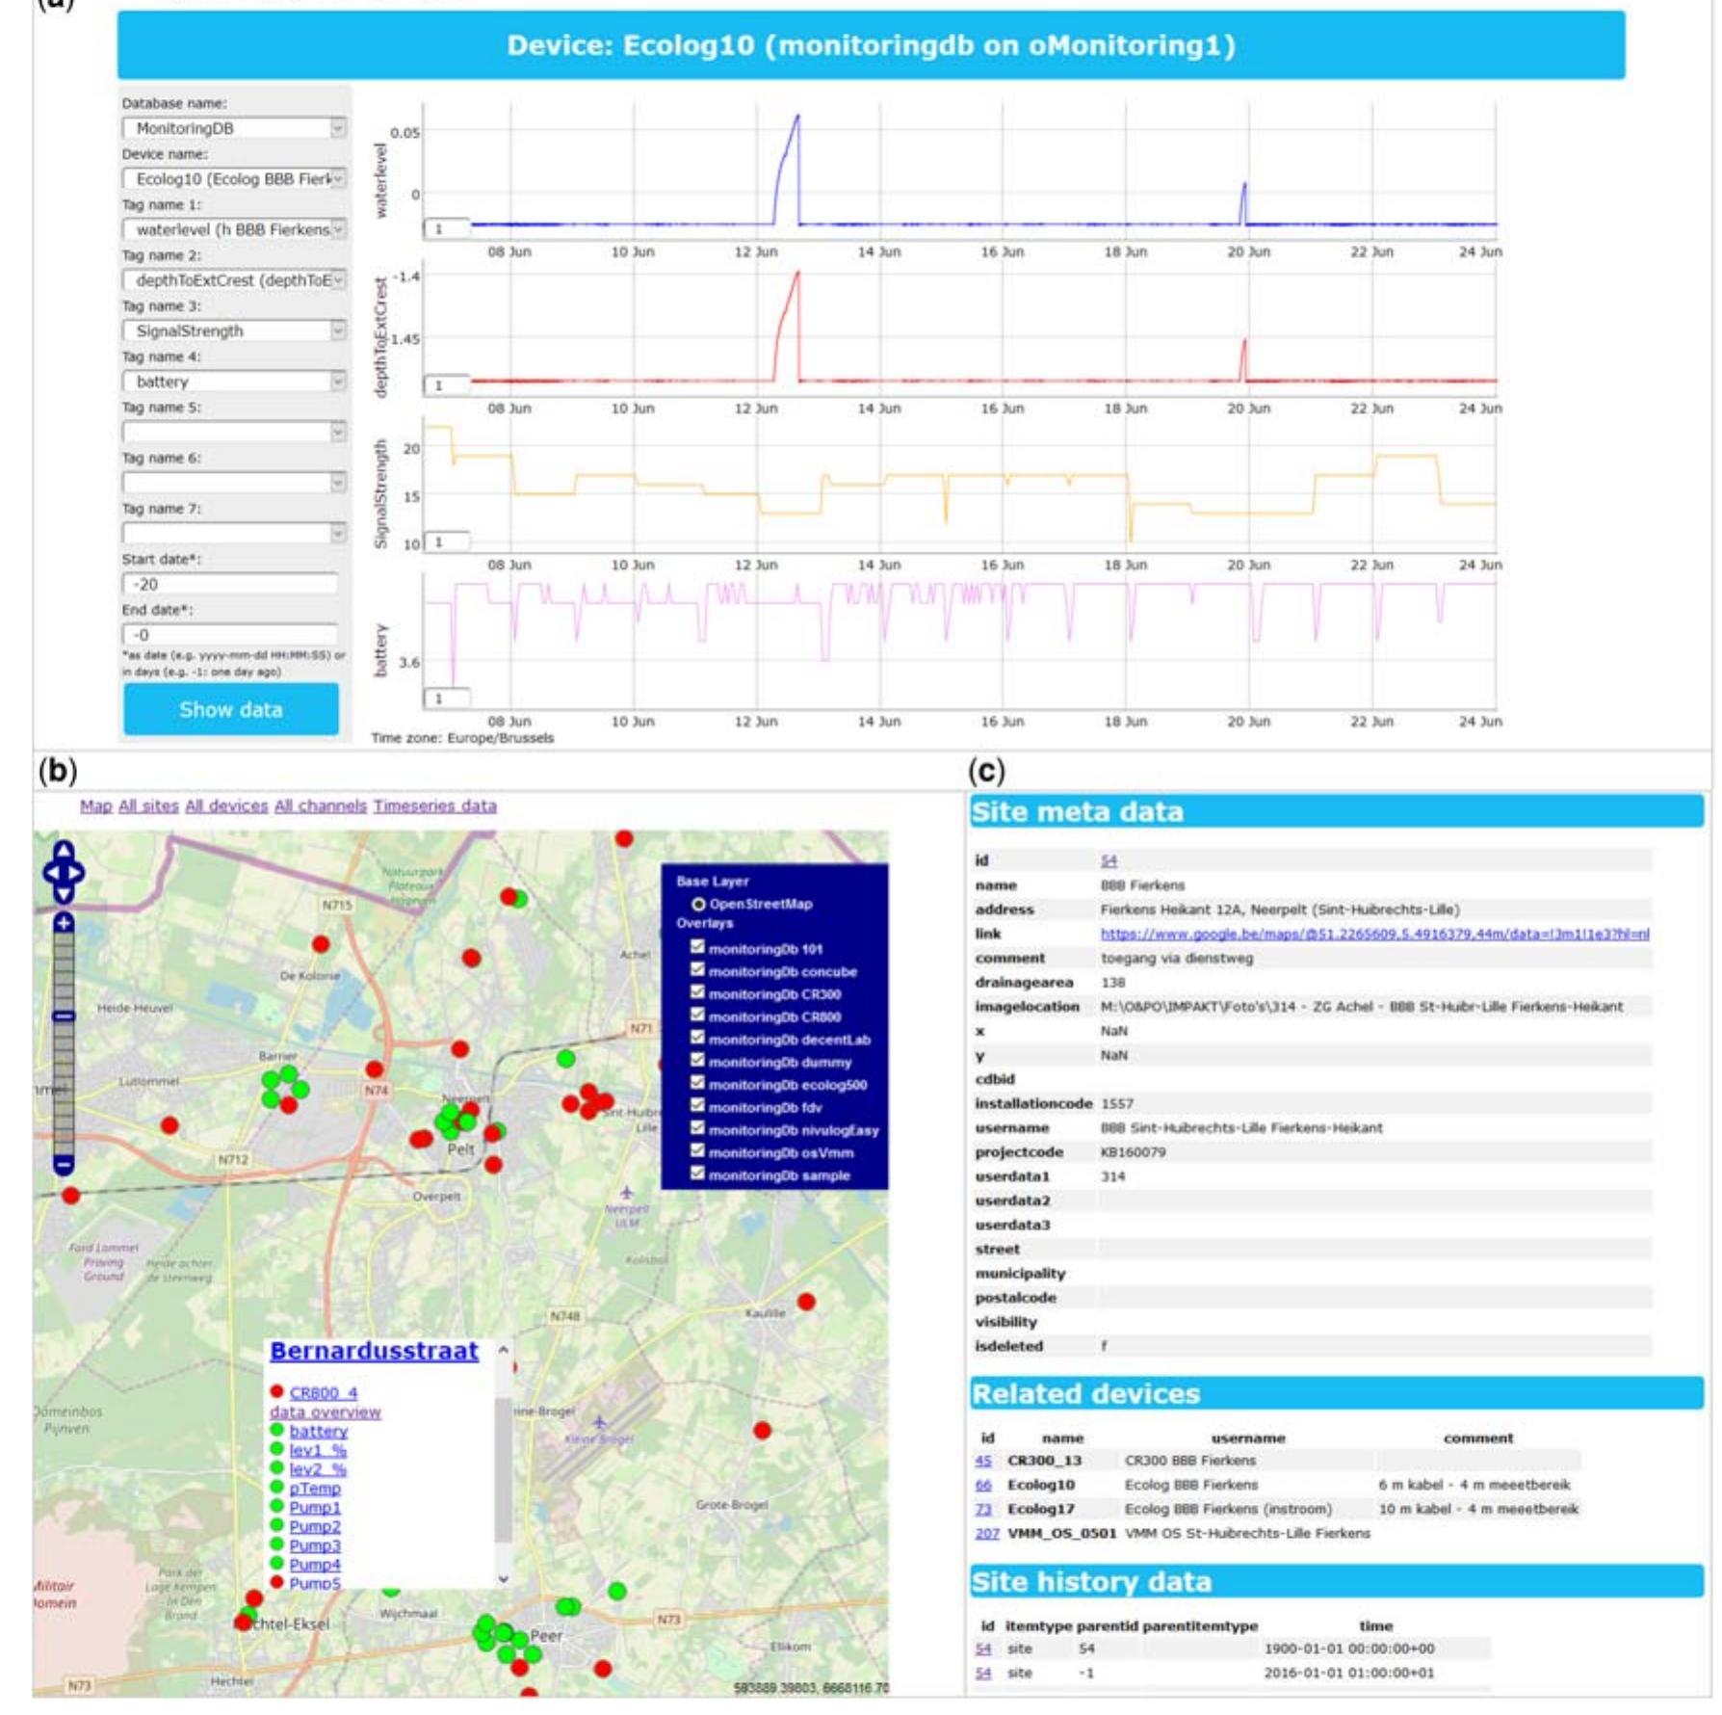Open related device id 66 link

point(983,1485)
